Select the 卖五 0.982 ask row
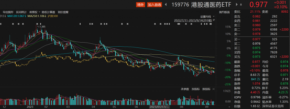The width and height of the screenshot is (290, 109). click(261, 16)
